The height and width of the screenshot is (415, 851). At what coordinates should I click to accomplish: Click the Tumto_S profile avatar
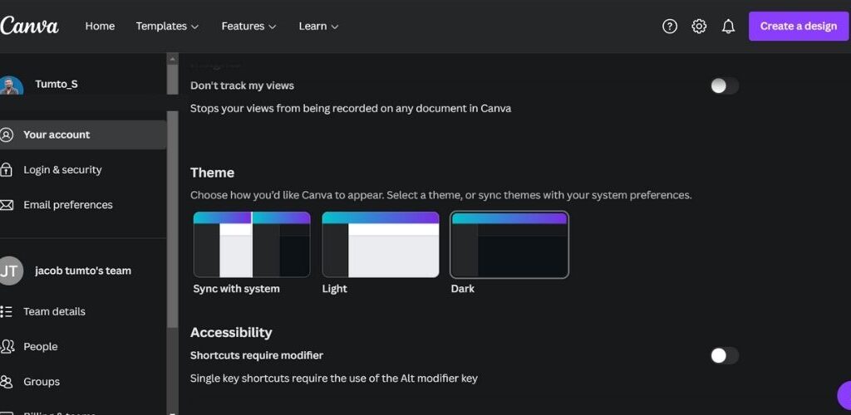coord(11,85)
